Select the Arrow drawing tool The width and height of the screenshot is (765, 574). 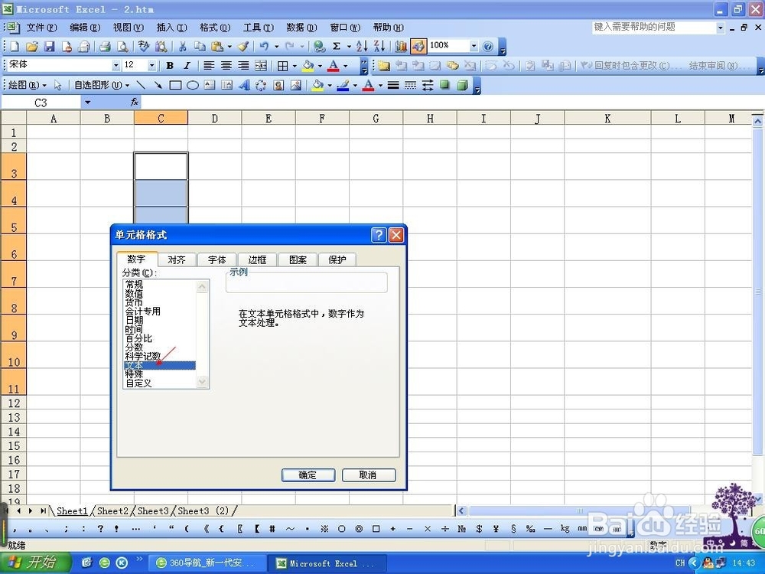[158, 86]
